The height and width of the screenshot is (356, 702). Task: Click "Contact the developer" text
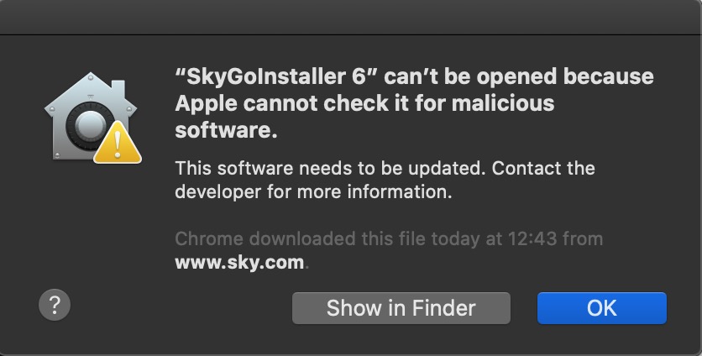[x=543, y=168]
